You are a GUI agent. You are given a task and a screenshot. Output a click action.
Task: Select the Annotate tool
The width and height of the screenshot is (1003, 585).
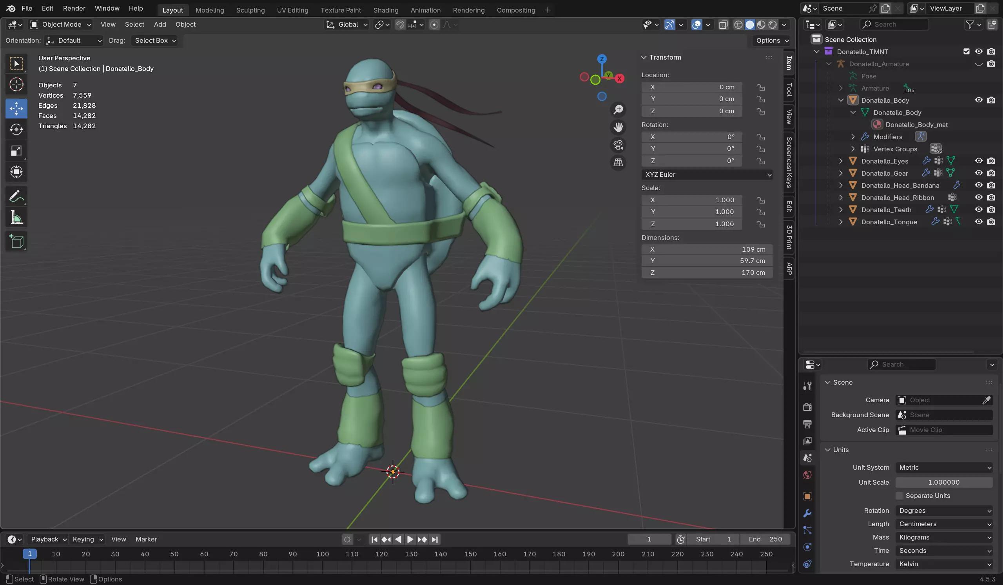(16, 196)
